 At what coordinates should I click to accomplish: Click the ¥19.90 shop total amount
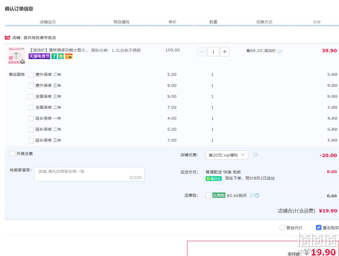[328, 211]
